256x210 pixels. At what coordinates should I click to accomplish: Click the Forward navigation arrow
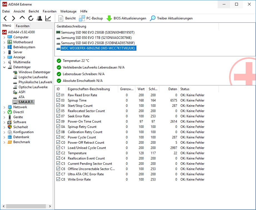(x=14, y=18)
